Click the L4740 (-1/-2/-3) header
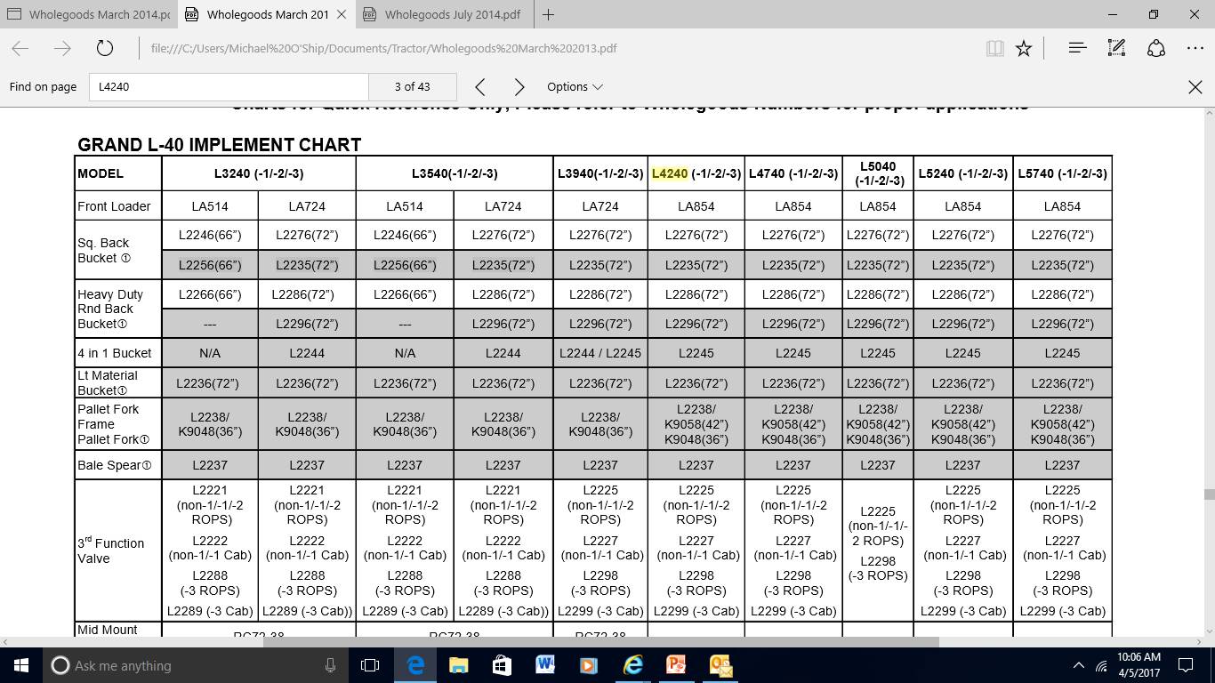1215x683 pixels. [x=793, y=173]
